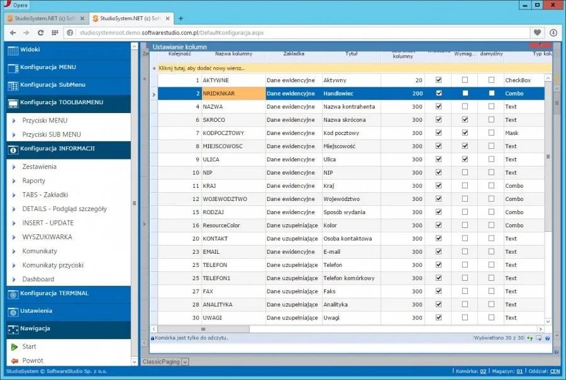
Task: Click the green Start arrow icon
Action: [14, 347]
